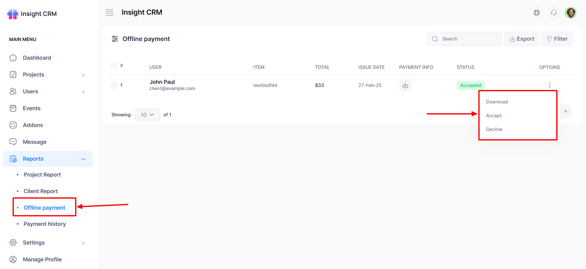Open the three-dot options menu for John Paul

(550, 85)
